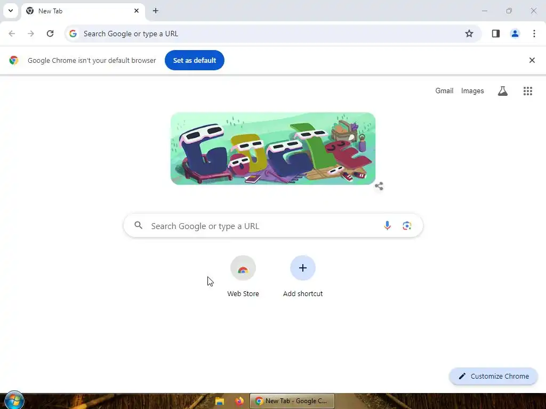Screen dimensions: 546x409
Task: Close the New Tab tab
Action: point(136,11)
